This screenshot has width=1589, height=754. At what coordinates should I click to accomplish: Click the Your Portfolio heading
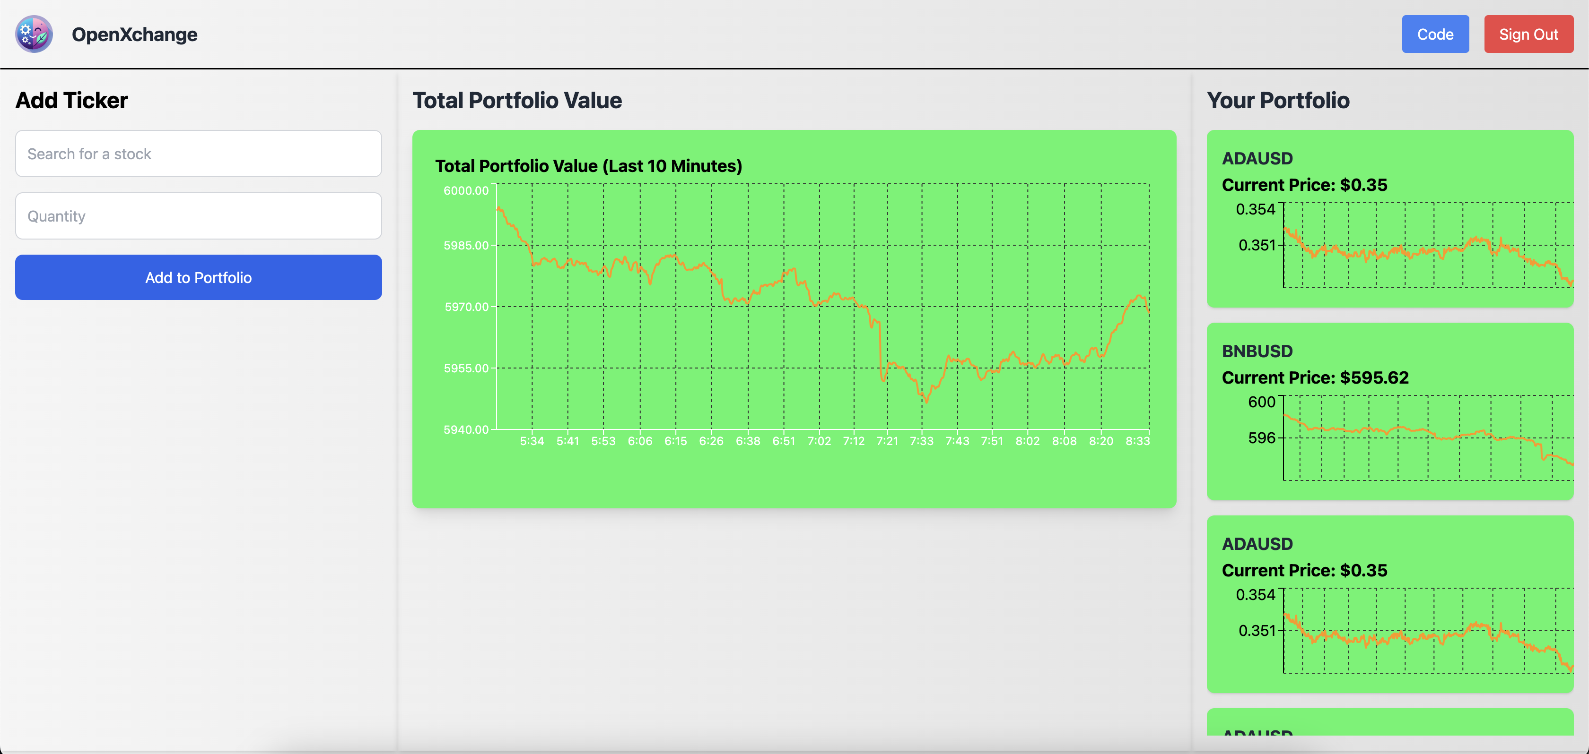[x=1277, y=101]
